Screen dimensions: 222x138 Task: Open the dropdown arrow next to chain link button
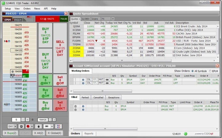tap(52, 126)
